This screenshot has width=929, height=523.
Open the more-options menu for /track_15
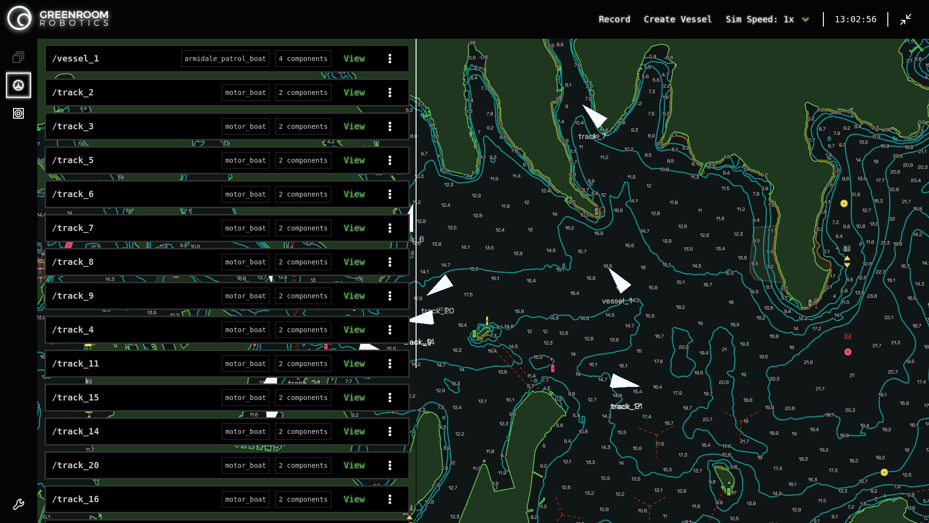click(390, 398)
